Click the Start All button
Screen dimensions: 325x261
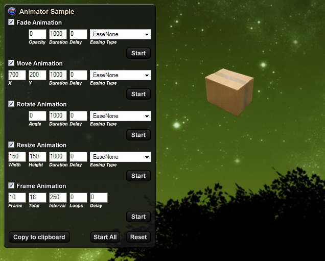(x=105, y=237)
